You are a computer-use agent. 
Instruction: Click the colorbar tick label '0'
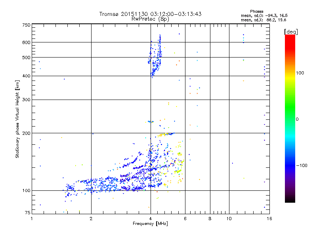[x=297, y=119]
